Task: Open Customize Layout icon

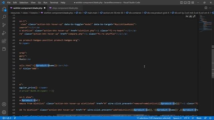Action: (x=193, y=3)
